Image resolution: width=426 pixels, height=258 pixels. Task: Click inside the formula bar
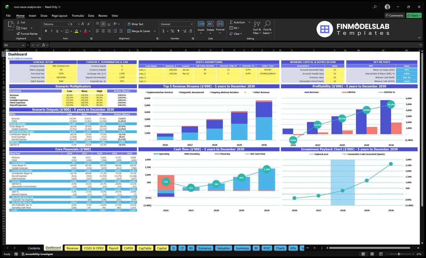point(236,45)
